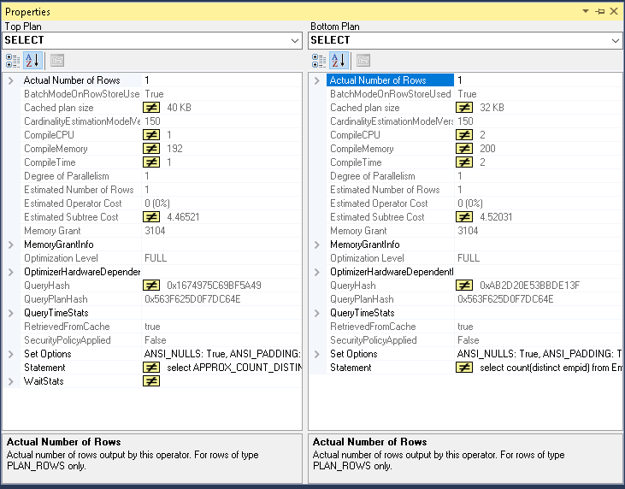Toggle Auto Hide pin on Properties panel
This screenshot has width=625, height=489.
point(599,12)
